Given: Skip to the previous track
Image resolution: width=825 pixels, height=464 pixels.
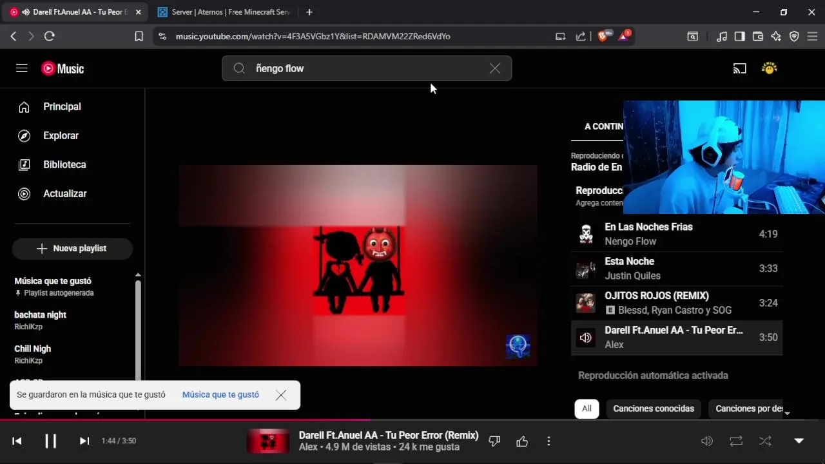Looking at the screenshot, I should (17, 441).
